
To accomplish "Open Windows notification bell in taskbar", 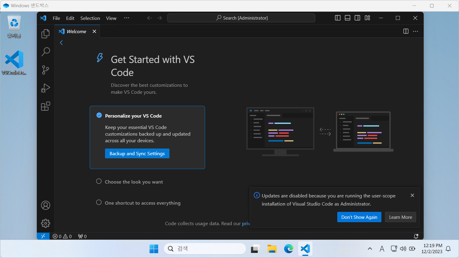I will tap(448, 249).
